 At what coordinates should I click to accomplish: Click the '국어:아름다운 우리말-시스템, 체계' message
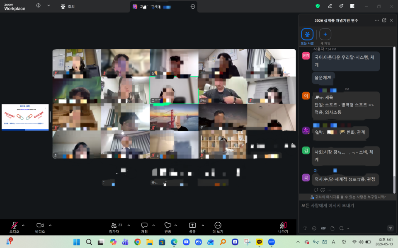pyautogui.click(x=346, y=61)
